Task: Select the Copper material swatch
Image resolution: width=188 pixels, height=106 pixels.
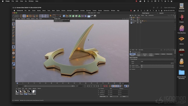Action: point(22,92)
